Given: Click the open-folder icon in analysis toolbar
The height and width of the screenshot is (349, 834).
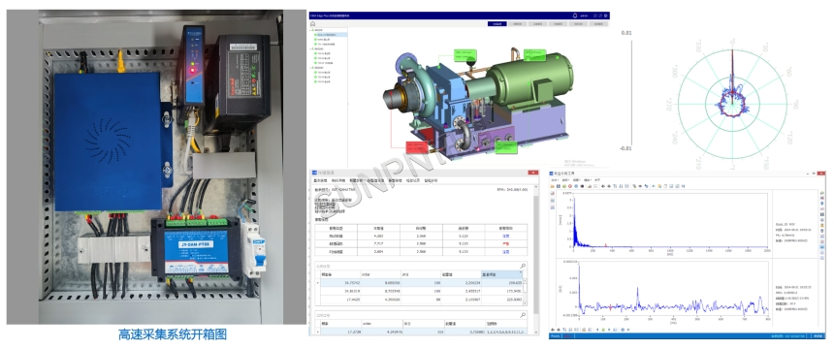Looking at the screenshot, I should coord(552,186).
